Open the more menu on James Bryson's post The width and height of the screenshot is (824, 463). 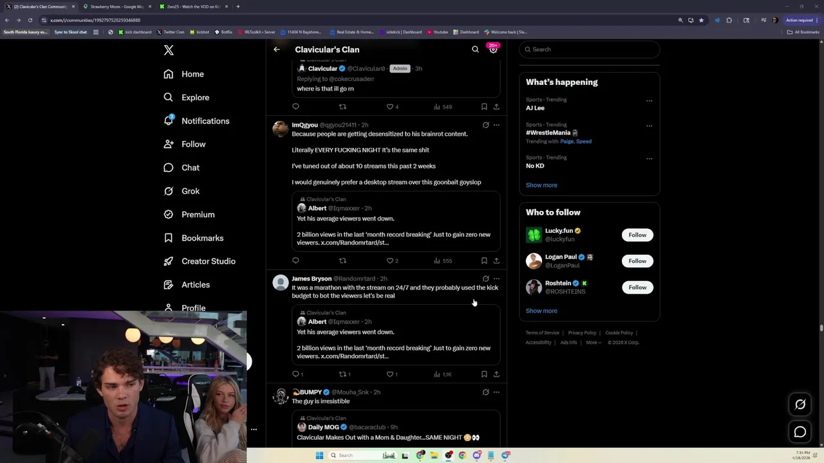click(x=496, y=278)
